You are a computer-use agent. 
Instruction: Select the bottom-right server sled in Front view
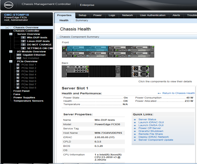129,55
